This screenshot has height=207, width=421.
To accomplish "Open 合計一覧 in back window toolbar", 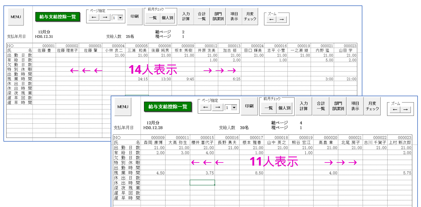I will click(x=202, y=17).
